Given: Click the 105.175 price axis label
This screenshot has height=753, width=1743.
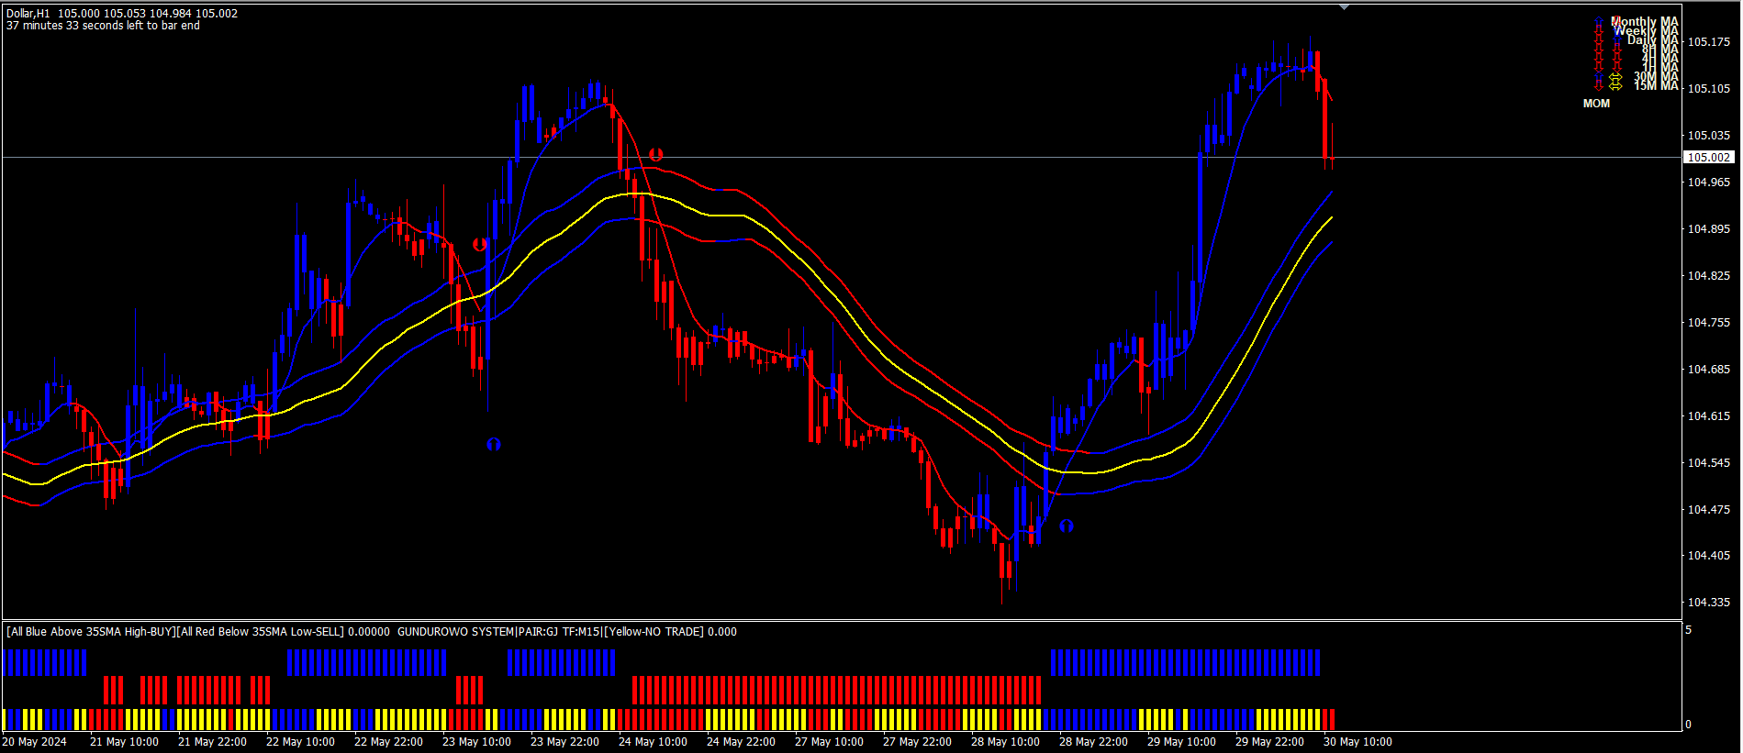Looking at the screenshot, I should click(x=1709, y=42).
